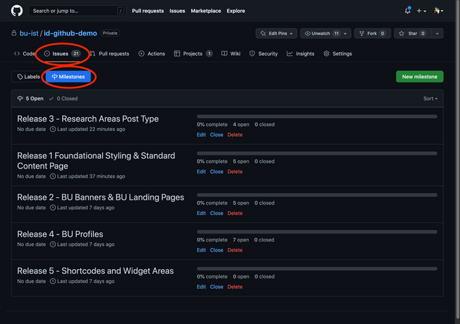Viewport: 460px width, 324px height.
Task: Open the Security shield tab
Action: click(263, 54)
